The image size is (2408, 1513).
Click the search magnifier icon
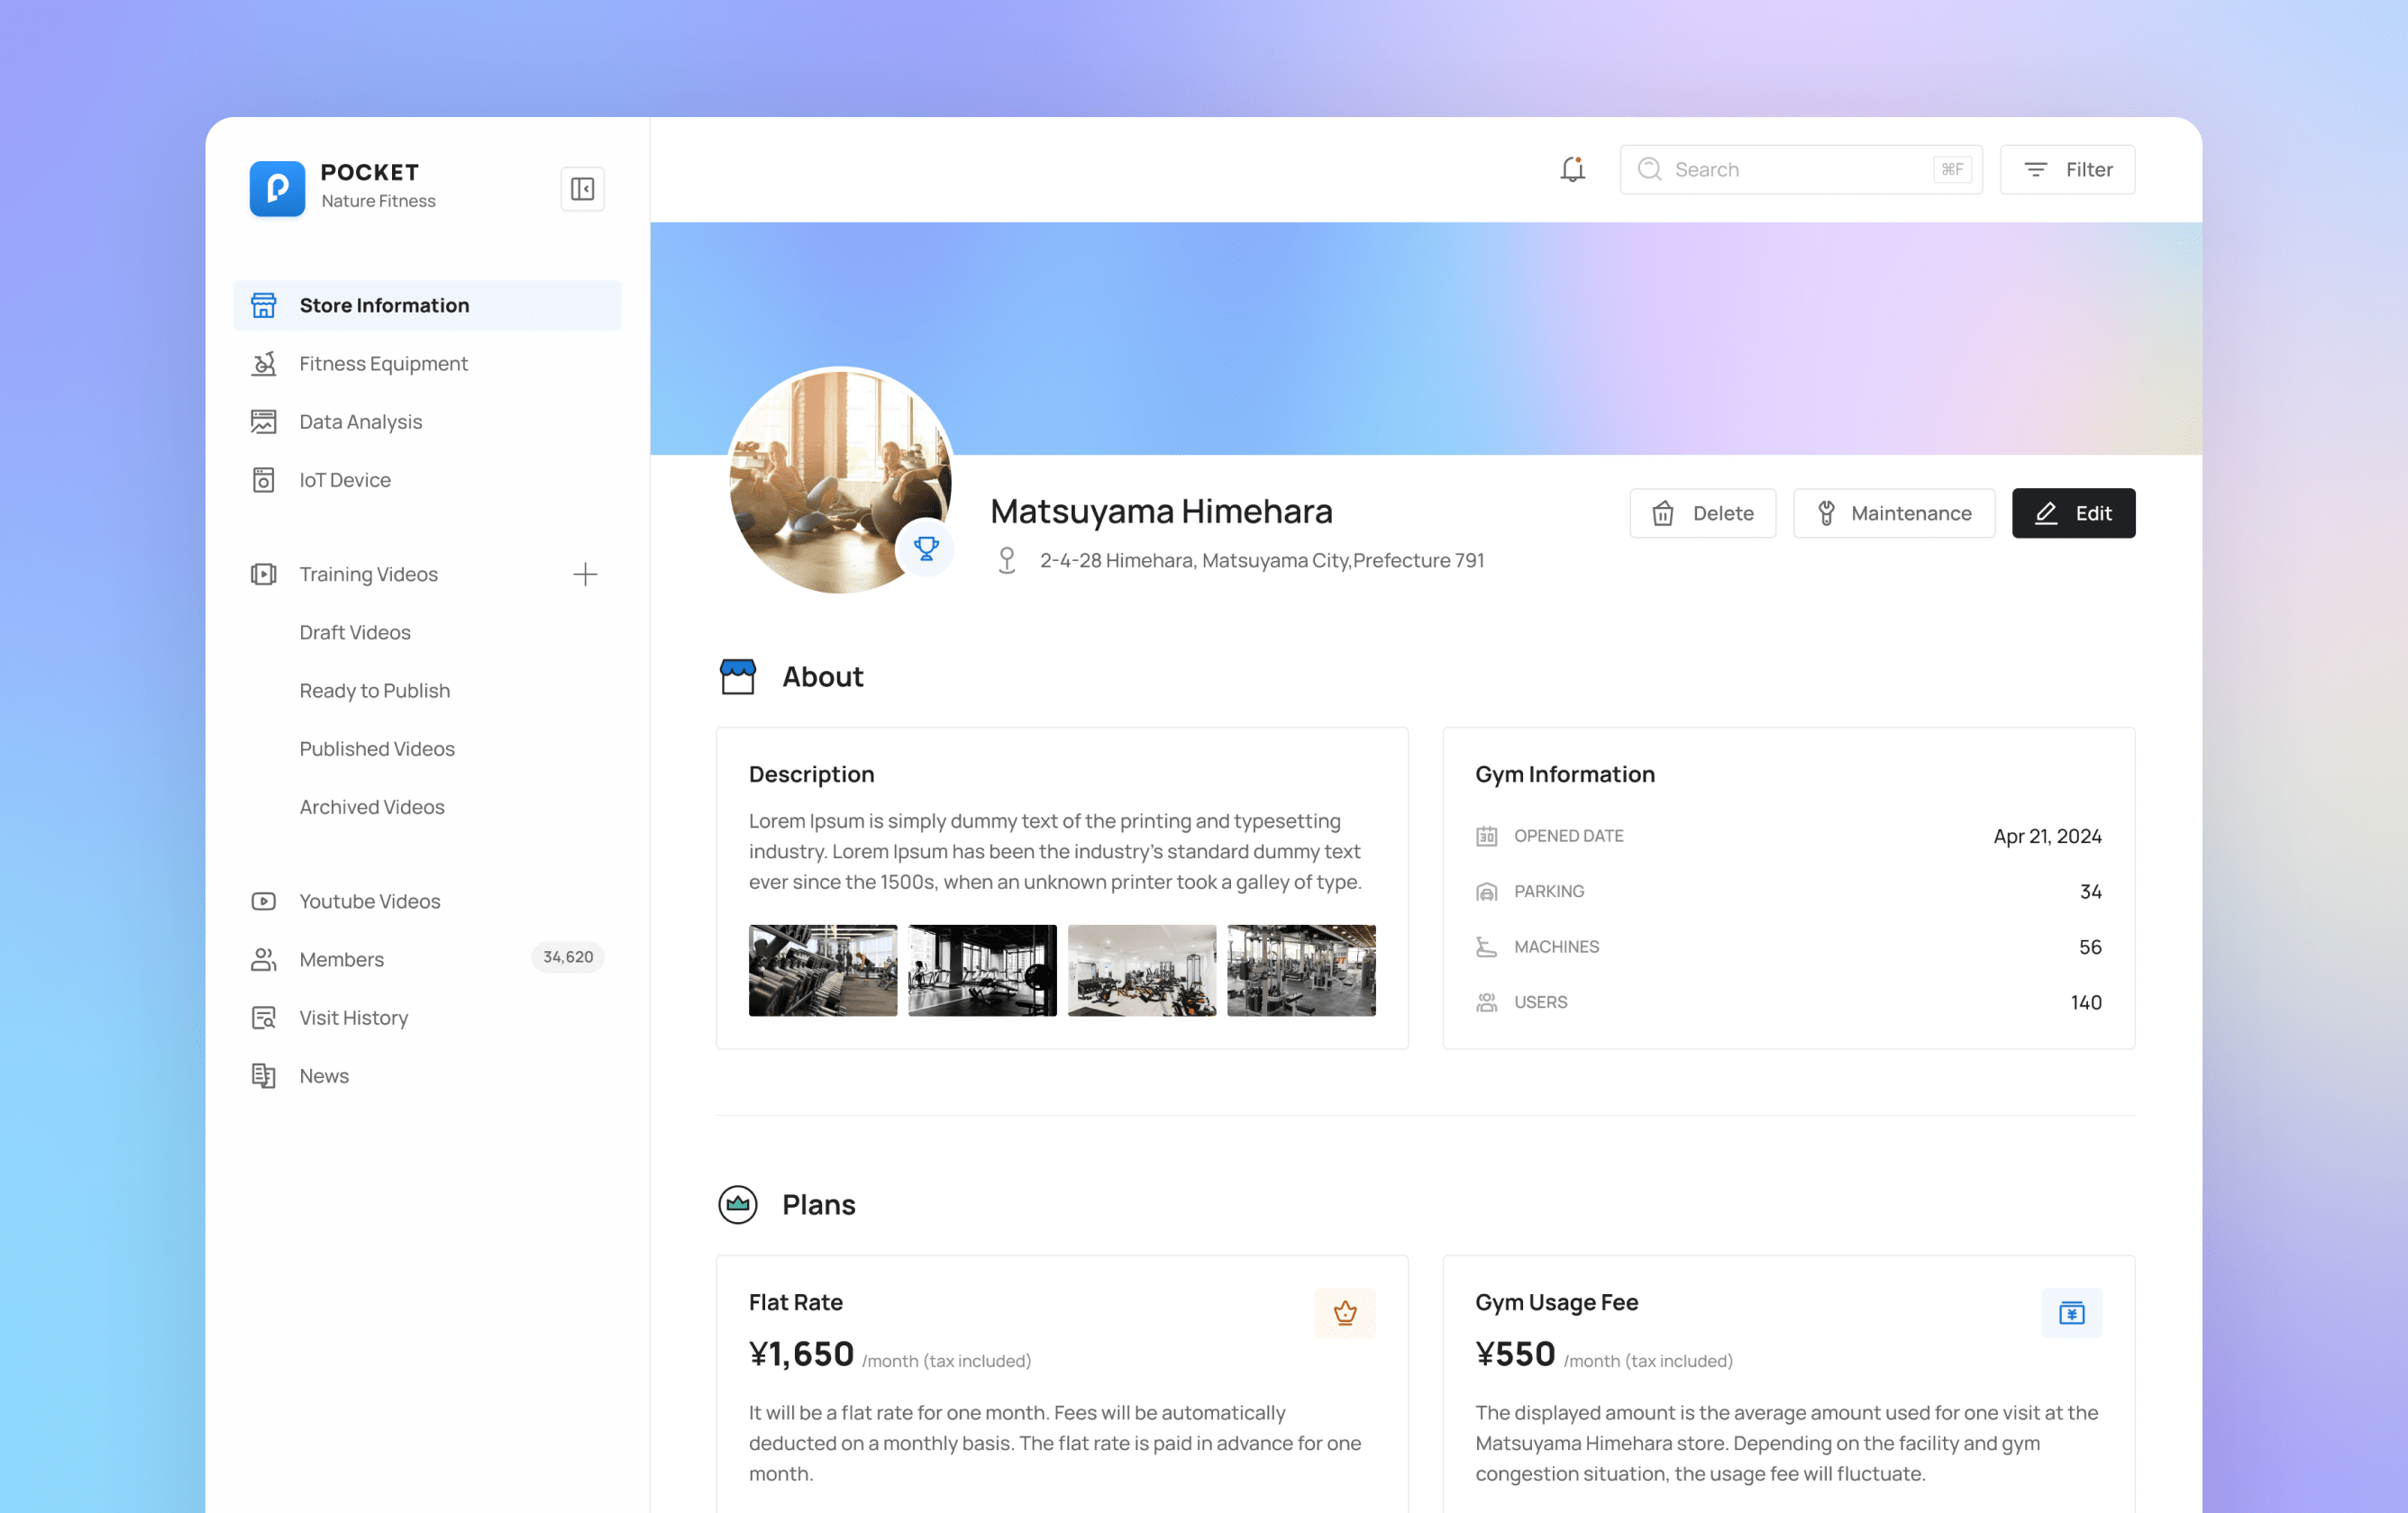1649,169
